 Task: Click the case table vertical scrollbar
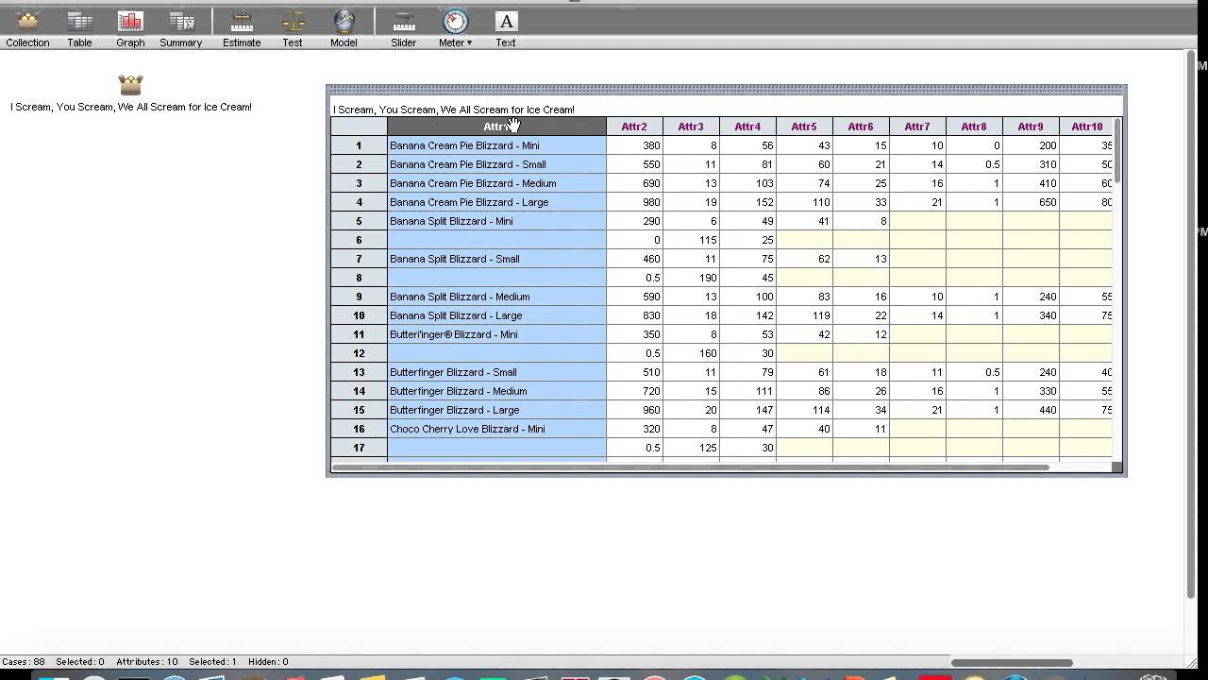(1117, 151)
